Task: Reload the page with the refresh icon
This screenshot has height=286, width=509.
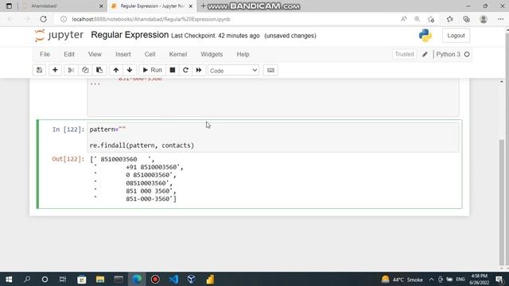Action: 43,19
